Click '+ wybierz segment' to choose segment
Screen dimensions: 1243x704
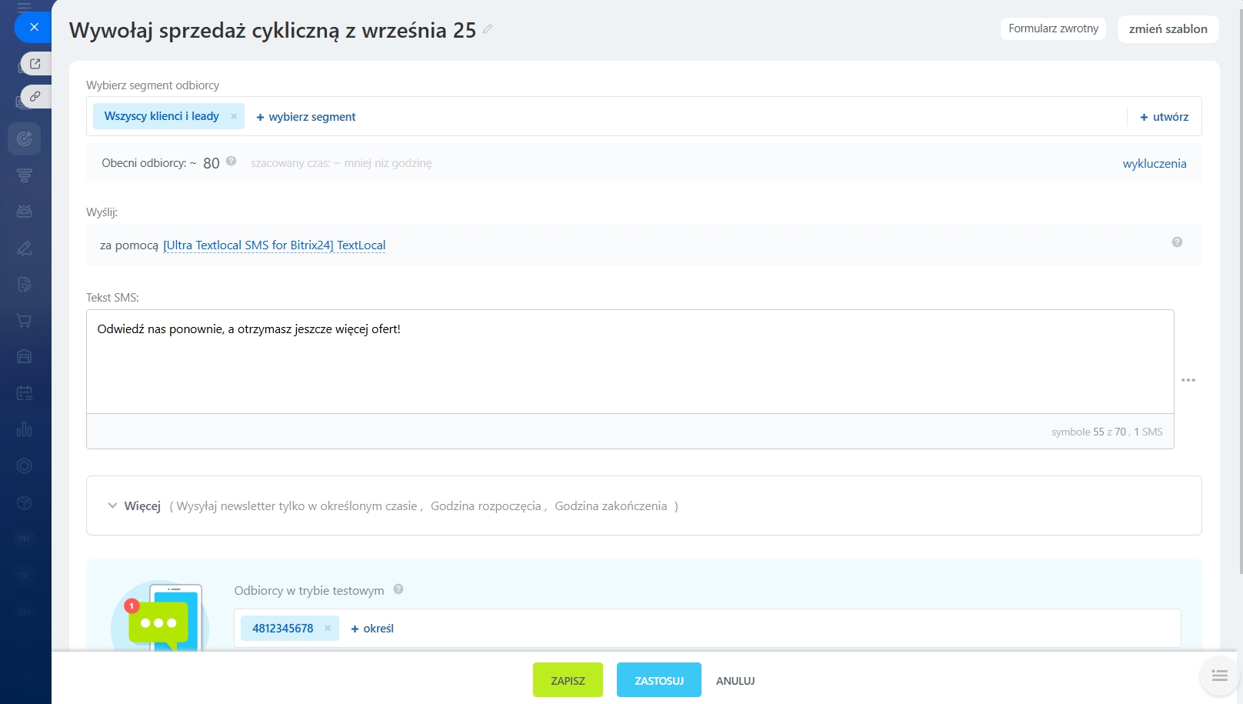pos(306,117)
